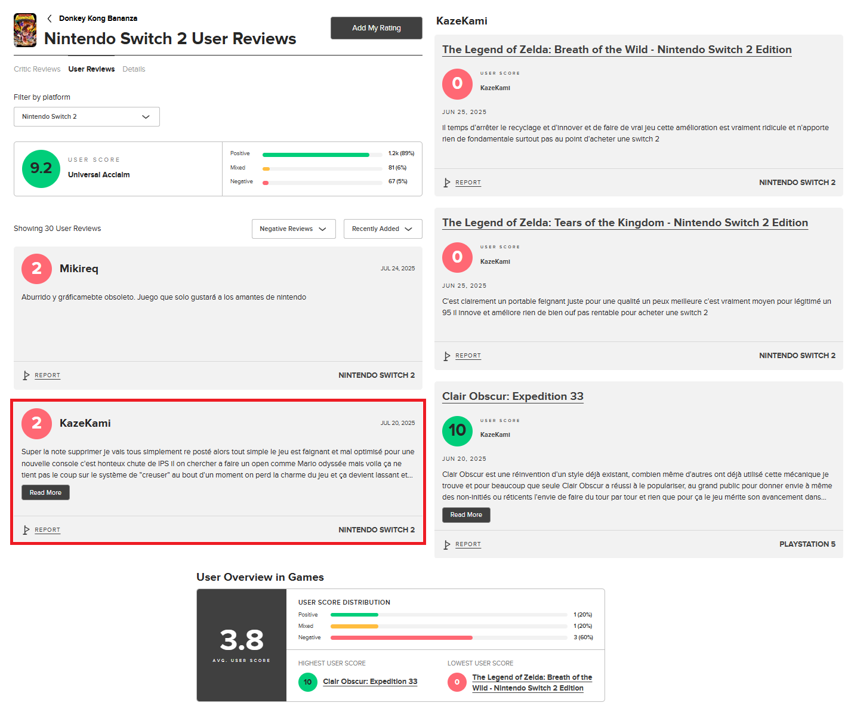Open the Breath of the Wild Switch 2 Edition review title

click(x=617, y=50)
